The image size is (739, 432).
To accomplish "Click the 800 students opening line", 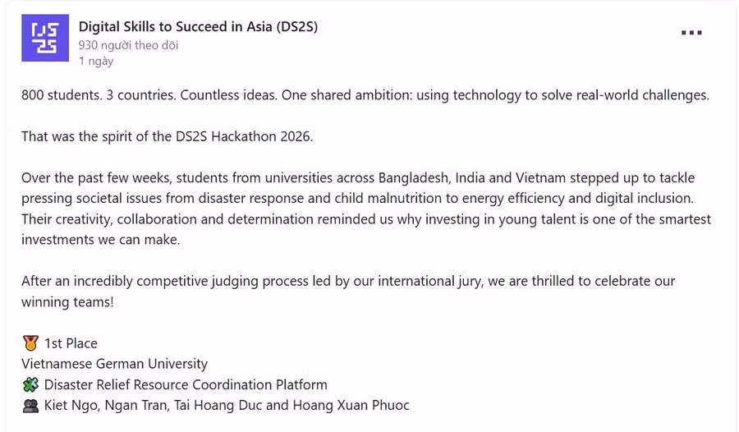I will [365, 94].
